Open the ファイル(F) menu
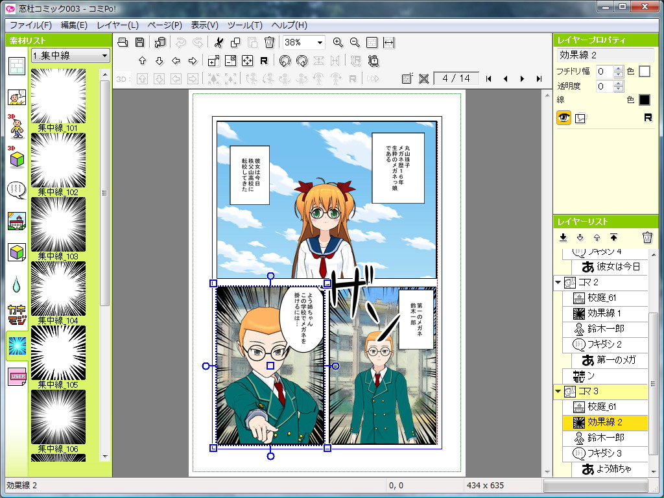This screenshot has height=498, width=664. (30, 25)
